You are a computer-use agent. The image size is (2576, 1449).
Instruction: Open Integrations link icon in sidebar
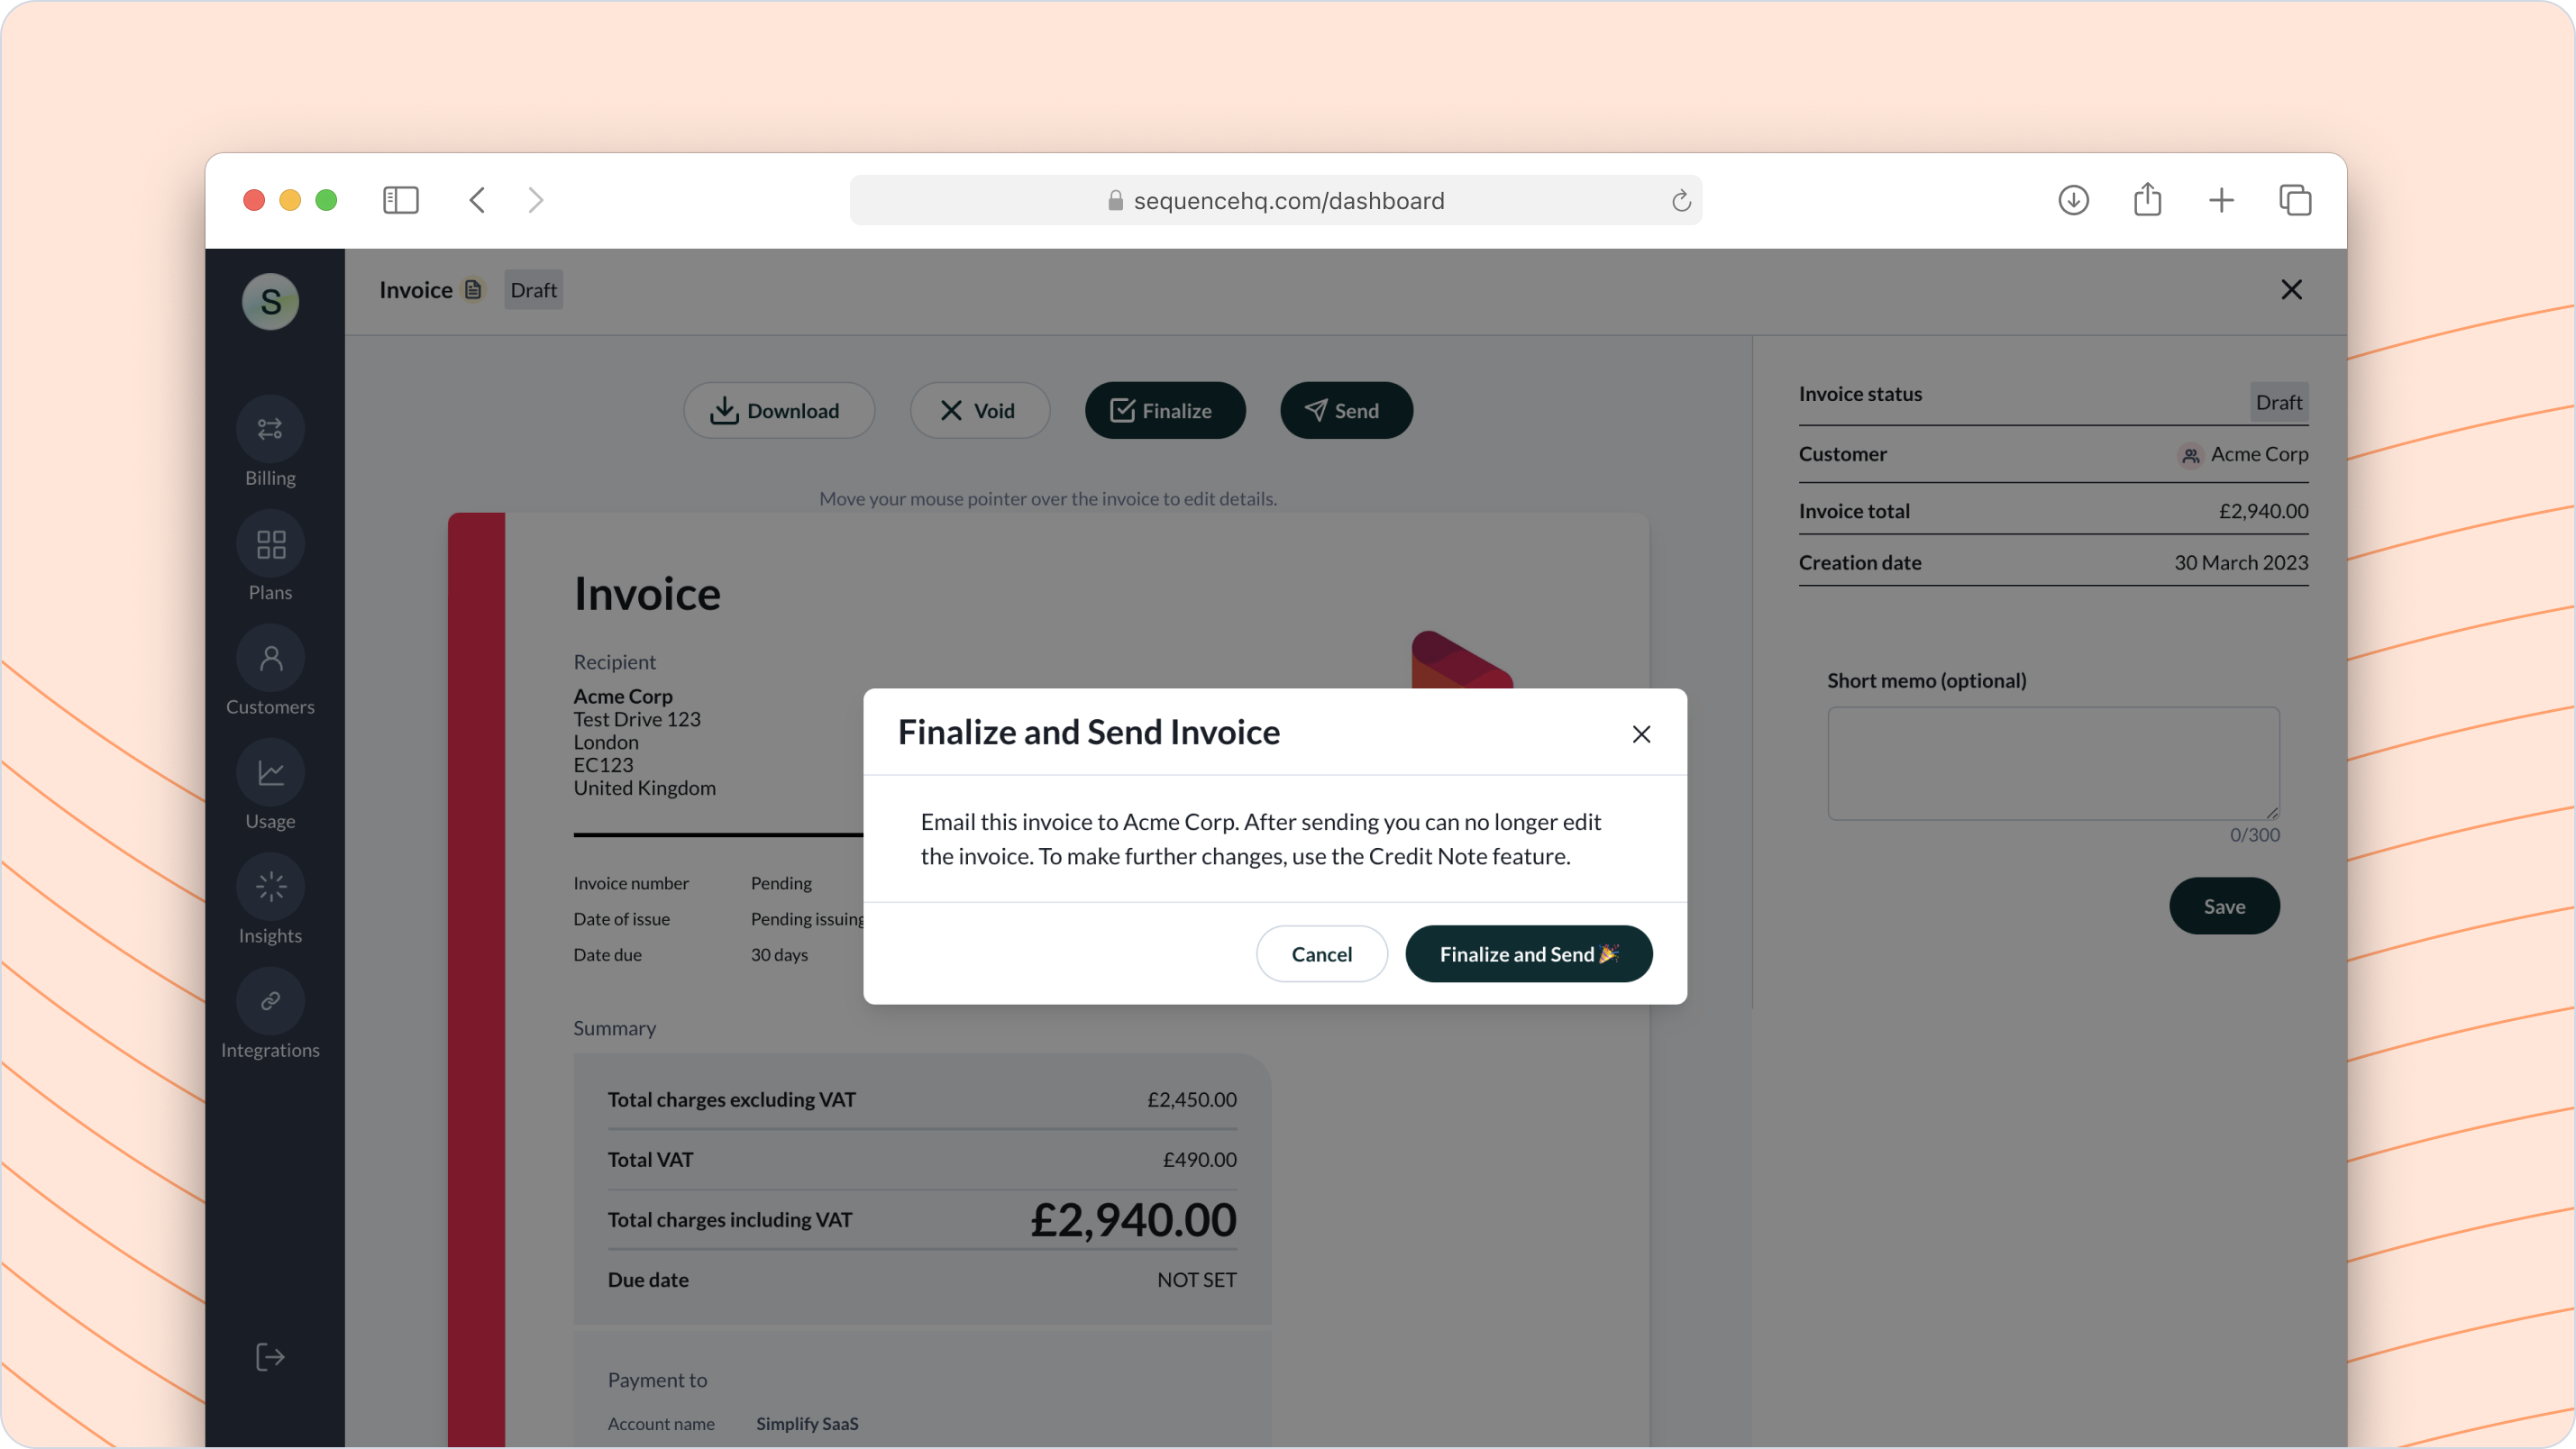pyautogui.click(x=270, y=1002)
